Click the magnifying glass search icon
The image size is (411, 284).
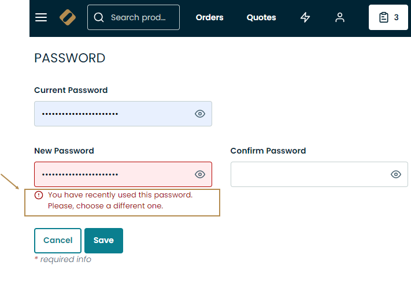click(x=99, y=17)
